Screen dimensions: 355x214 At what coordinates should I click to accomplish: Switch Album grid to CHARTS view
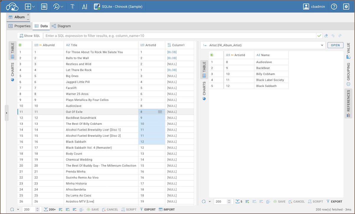12,72
